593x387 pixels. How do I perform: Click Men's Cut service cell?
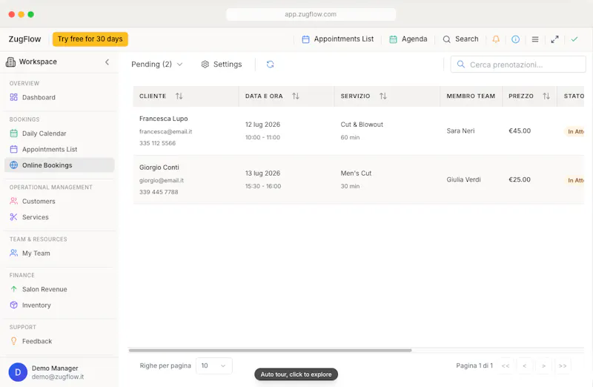point(356,173)
